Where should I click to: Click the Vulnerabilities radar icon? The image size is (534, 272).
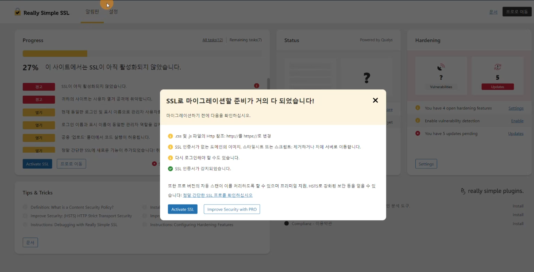(441, 67)
